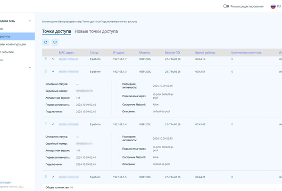The image size is (282, 191).
Task: Select the access points sidebar item
Action: click(x=17, y=37)
